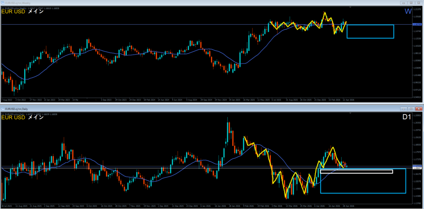Click the Weekly chart window icon
This screenshot has height=209, width=424.
tap(3, 2)
